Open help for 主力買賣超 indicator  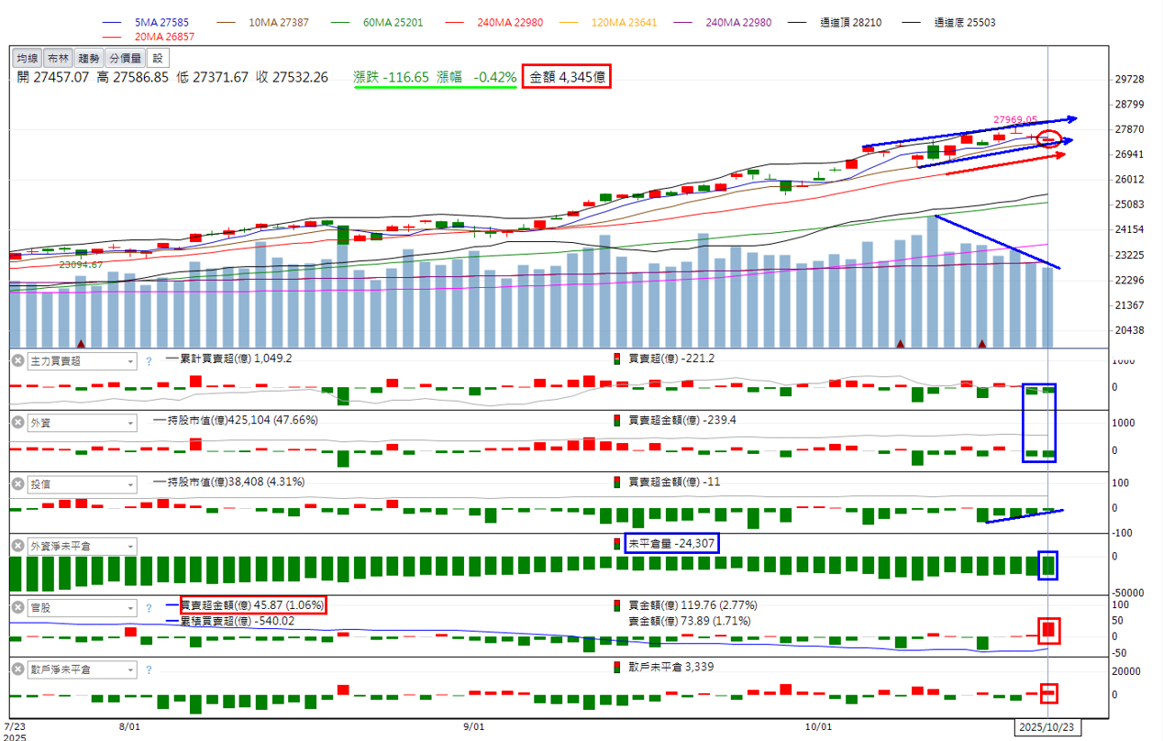(149, 361)
